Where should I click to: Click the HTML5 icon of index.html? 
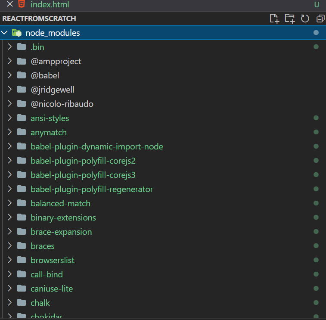(x=22, y=4)
